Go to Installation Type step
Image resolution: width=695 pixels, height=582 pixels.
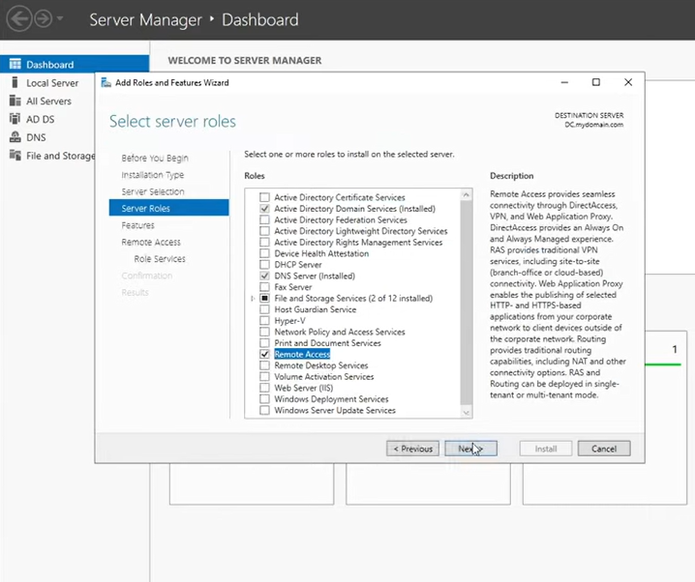click(x=153, y=175)
